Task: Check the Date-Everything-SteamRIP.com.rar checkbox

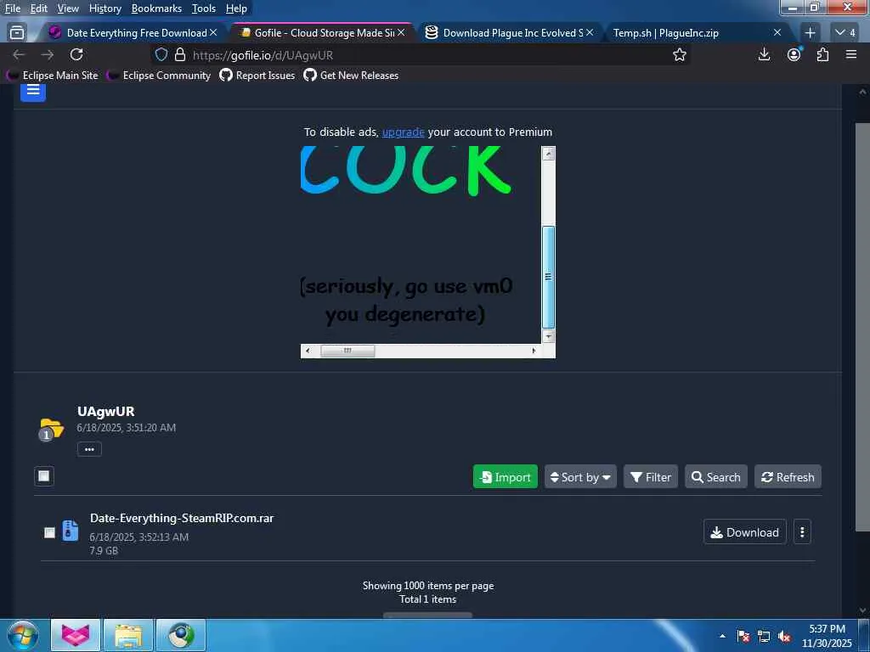Action: coord(49,532)
